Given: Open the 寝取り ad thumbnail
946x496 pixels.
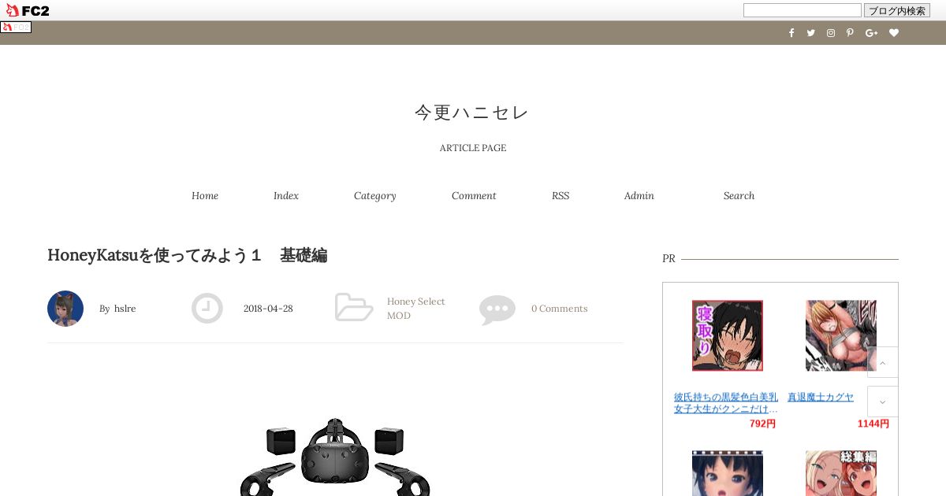Looking at the screenshot, I should click(728, 335).
